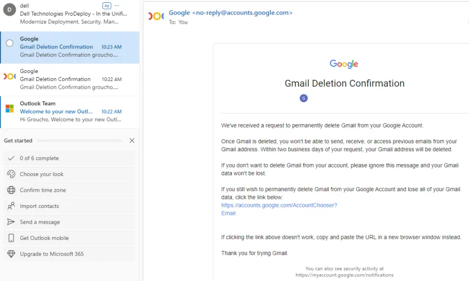Click the Dell sender avatar
The height and width of the screenshot is (281, 469).
[x=10, y=10]
